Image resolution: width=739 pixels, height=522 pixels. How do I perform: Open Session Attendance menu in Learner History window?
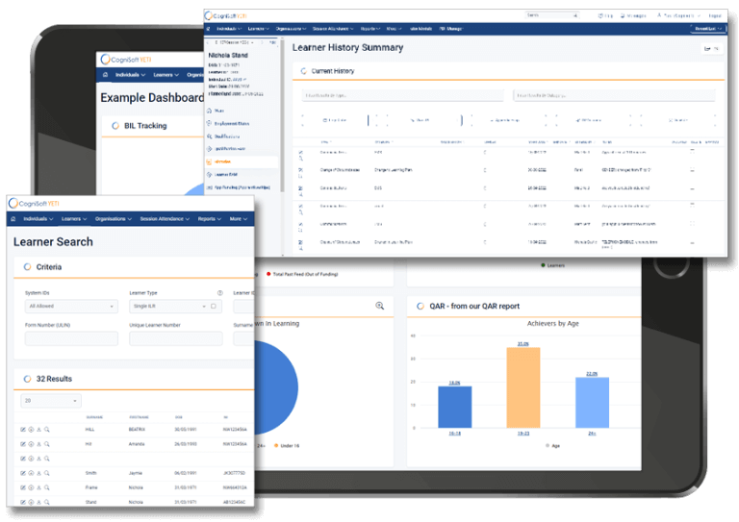pyautogui.click(x=333, y=29)
